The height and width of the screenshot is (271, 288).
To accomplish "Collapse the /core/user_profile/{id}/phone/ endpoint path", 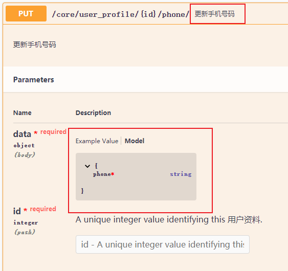I will coord(121,14).
